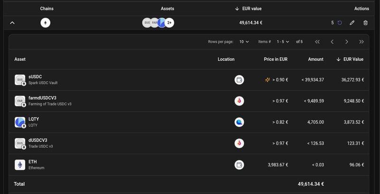
Task: Collapse the expanded account row chevron
Action: 12,23
